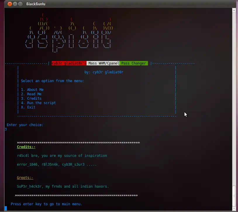
Task: Close the BlackBuntu terminal window
Action: coord(10,4)
